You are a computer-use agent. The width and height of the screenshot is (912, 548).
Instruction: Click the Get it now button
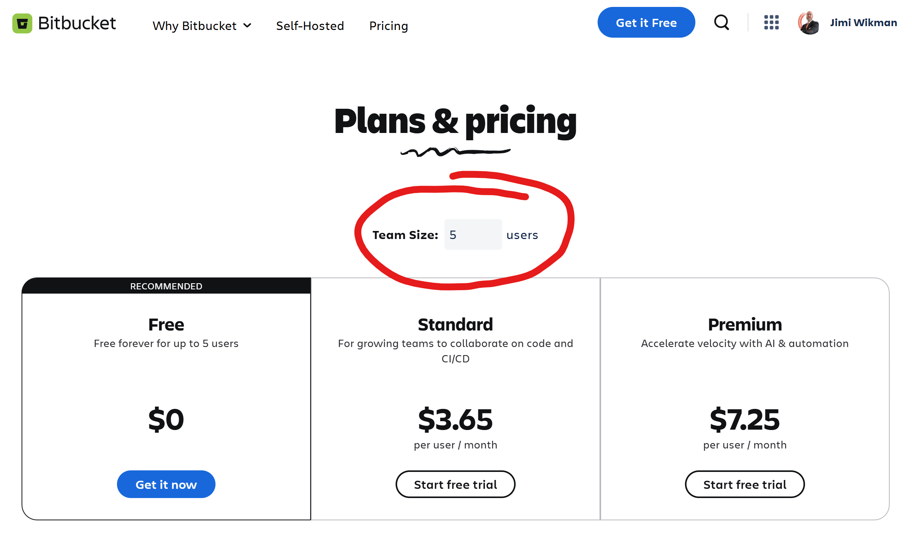(166, 484)
